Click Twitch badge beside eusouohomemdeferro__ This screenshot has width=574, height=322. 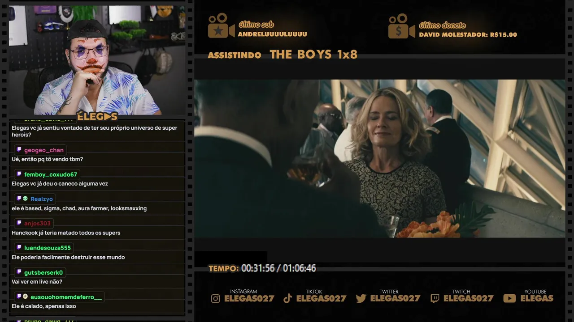19,297
